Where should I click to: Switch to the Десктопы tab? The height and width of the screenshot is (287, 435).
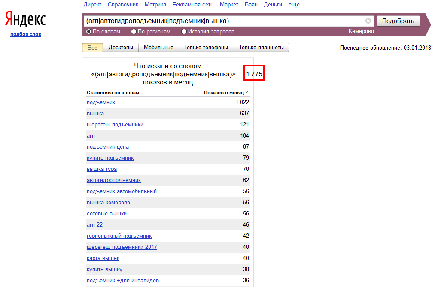(121, 48)
